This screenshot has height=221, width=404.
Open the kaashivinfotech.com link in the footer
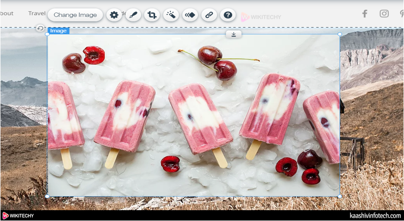[x=375, y=216]
